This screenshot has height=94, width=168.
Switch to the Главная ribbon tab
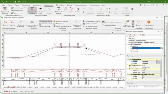(10, 5)
